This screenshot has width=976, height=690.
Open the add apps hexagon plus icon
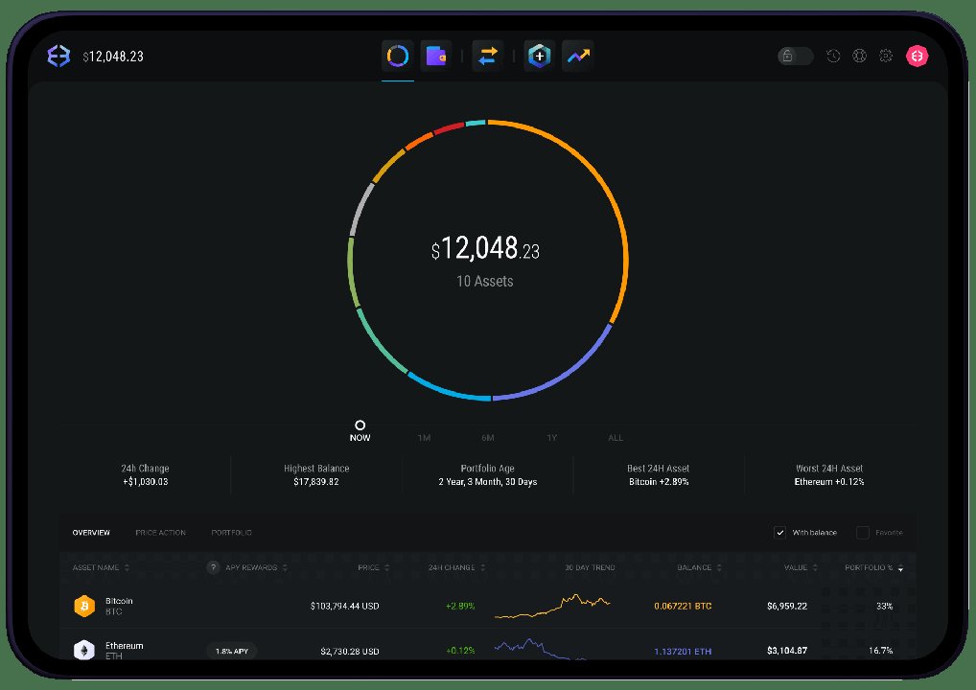(x=539, y=57)
